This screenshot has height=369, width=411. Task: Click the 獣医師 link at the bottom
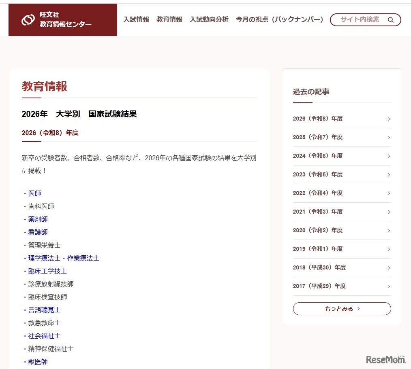38,361
